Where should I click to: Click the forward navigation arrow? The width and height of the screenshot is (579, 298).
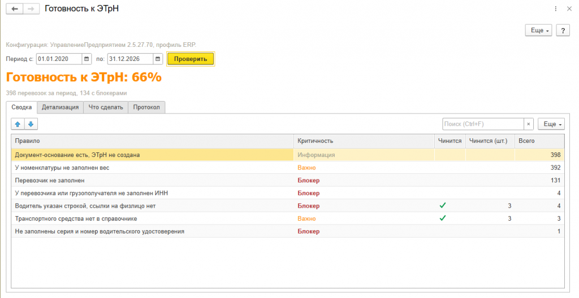[x=31, y=9]
